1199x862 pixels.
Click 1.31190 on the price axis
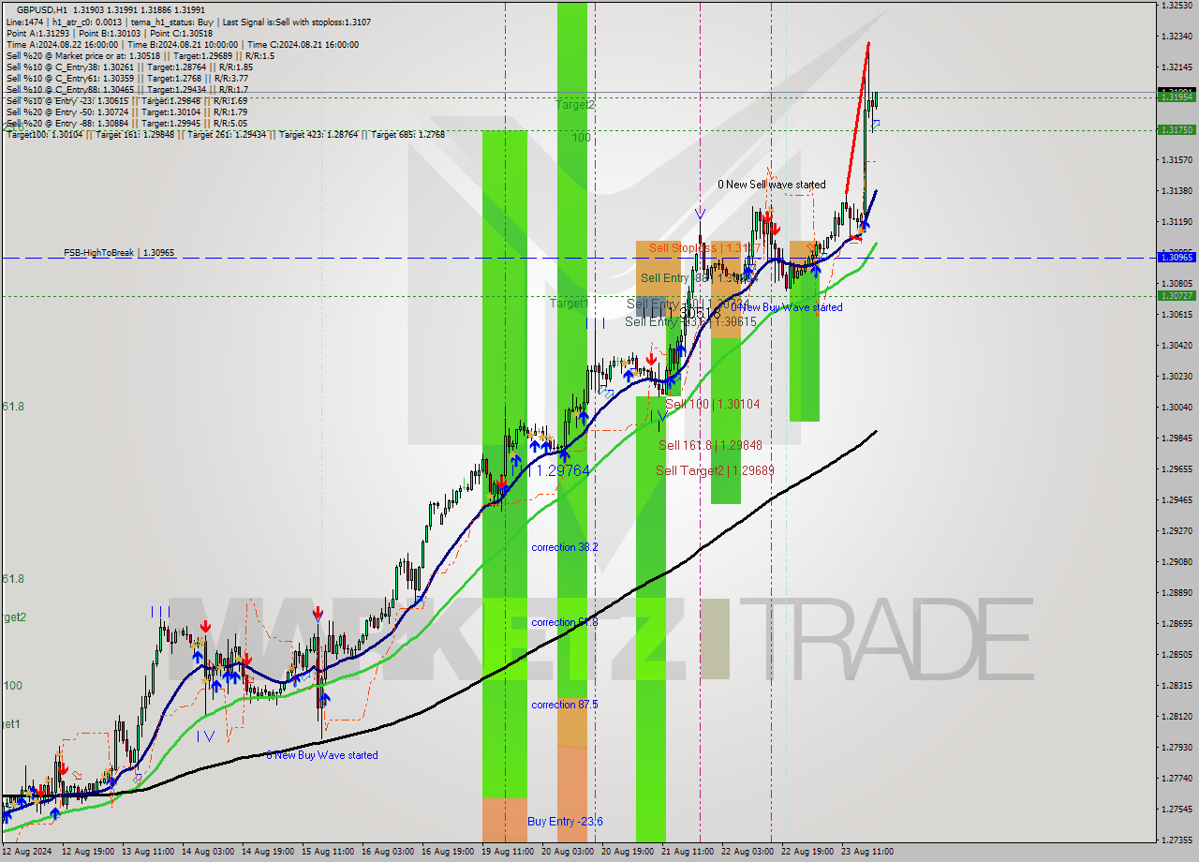[1177, 222]
